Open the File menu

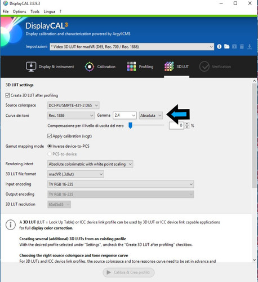(x=6, y=12)
